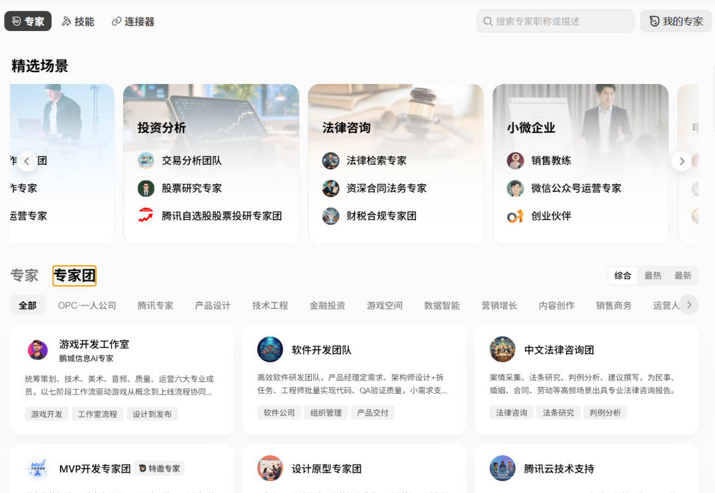Go to previous featured scenes
This screenshot has width=715, height=493.
(27, 161)
